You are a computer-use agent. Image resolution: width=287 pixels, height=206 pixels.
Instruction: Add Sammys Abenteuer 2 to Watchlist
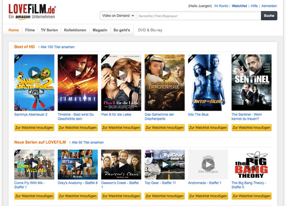(x=34, y=127)
